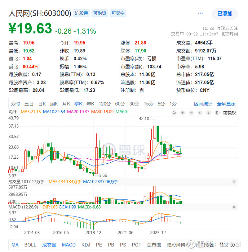Click the 成交额 value 9192.07万
The height and width of the screenshot is (252, 248).
click(206, 51)
